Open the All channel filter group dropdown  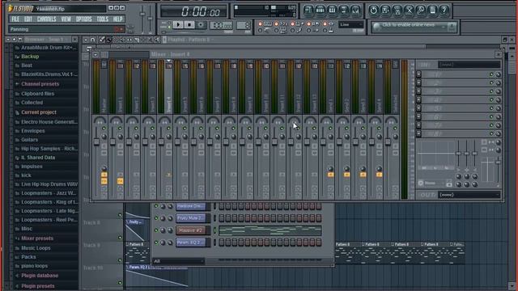(178, 261)
